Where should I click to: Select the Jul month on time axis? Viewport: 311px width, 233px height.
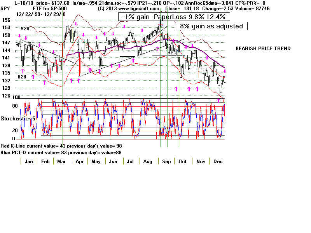click(130, 161)
